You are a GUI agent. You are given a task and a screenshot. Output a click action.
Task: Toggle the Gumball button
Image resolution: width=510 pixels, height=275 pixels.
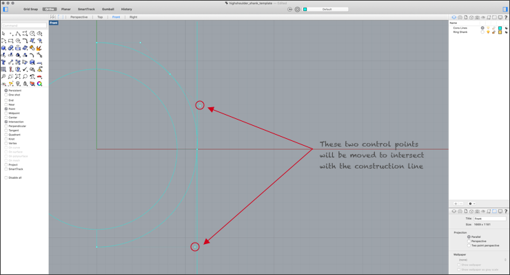[108, 10]
